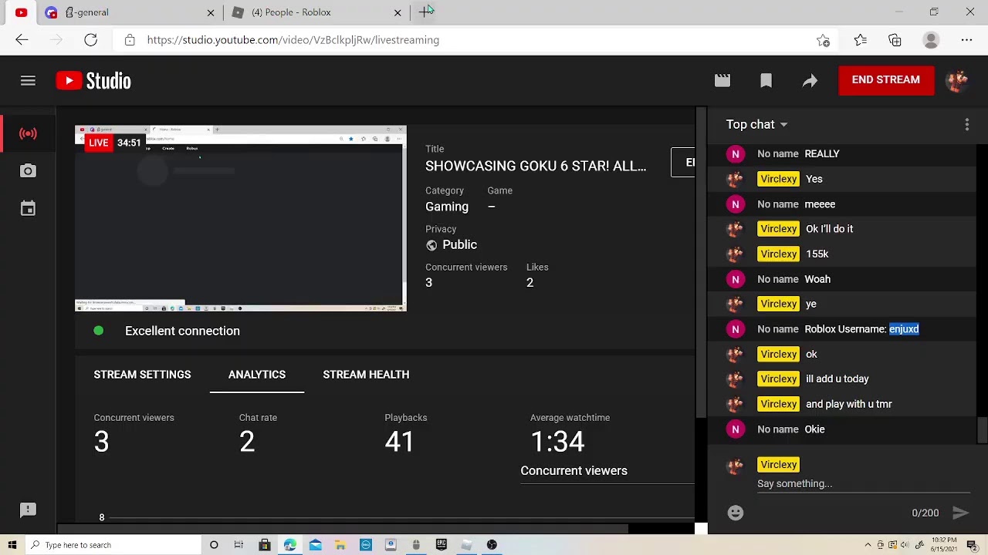Switch to the People - Roblox browser tab
This screenshot has width=988, height=555.
coord(318,12)
